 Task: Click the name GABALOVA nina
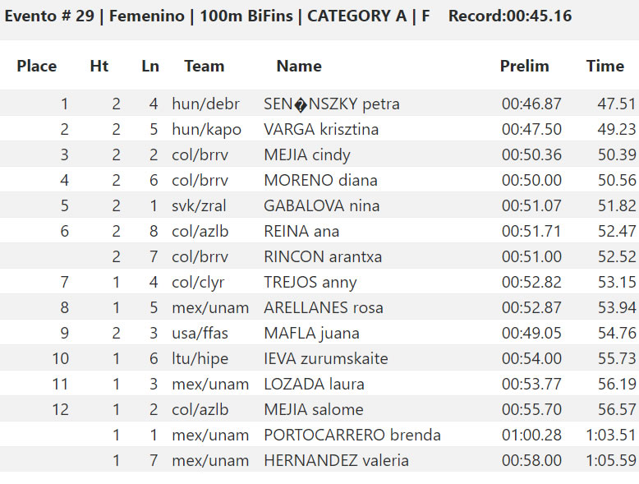[x=321, y=206]
